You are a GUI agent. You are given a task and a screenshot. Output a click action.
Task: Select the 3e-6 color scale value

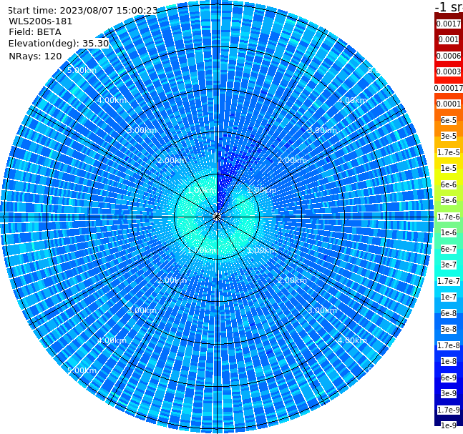449,200
